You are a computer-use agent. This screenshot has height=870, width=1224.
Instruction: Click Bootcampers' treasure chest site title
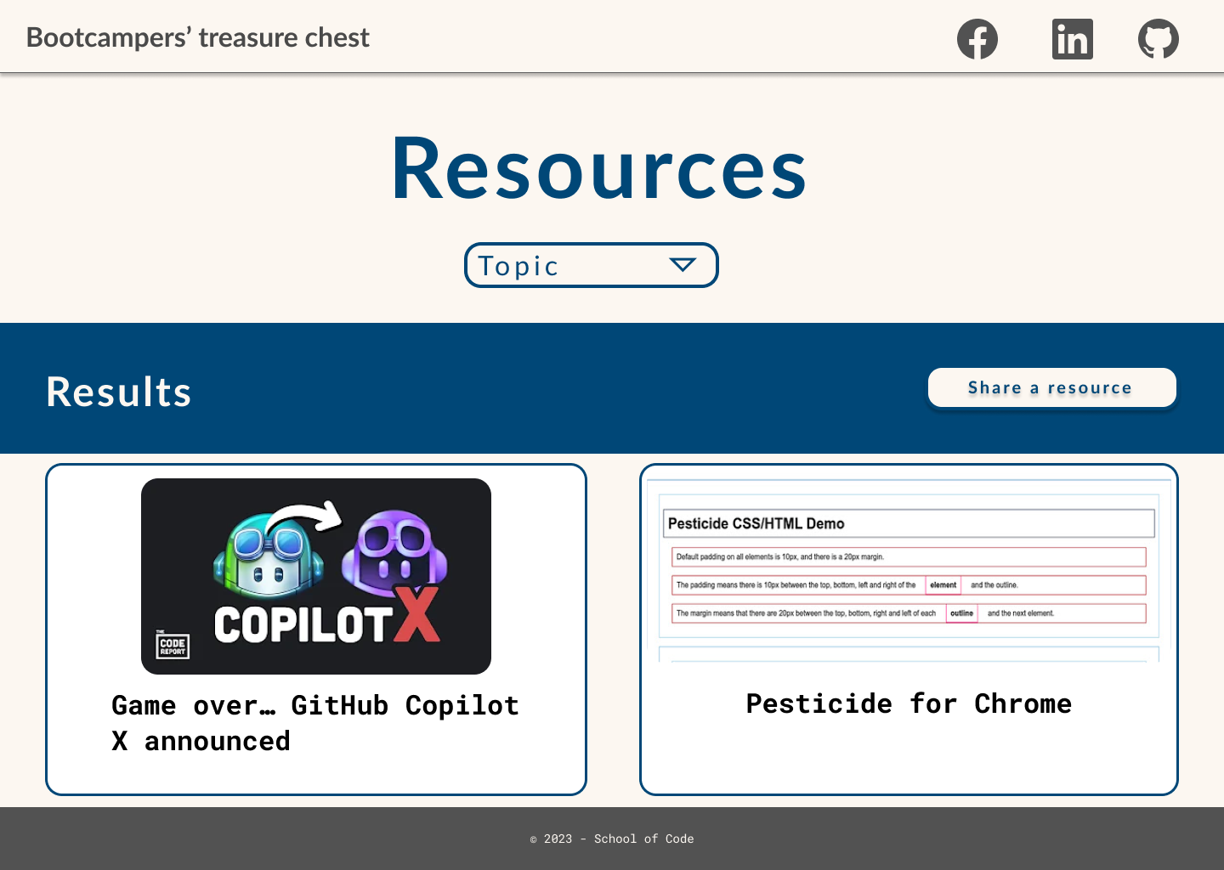click(198, 37)
